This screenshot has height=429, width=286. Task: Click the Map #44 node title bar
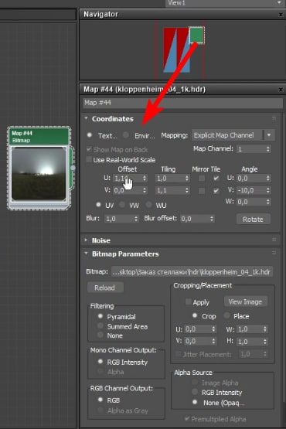pos(39,137)
